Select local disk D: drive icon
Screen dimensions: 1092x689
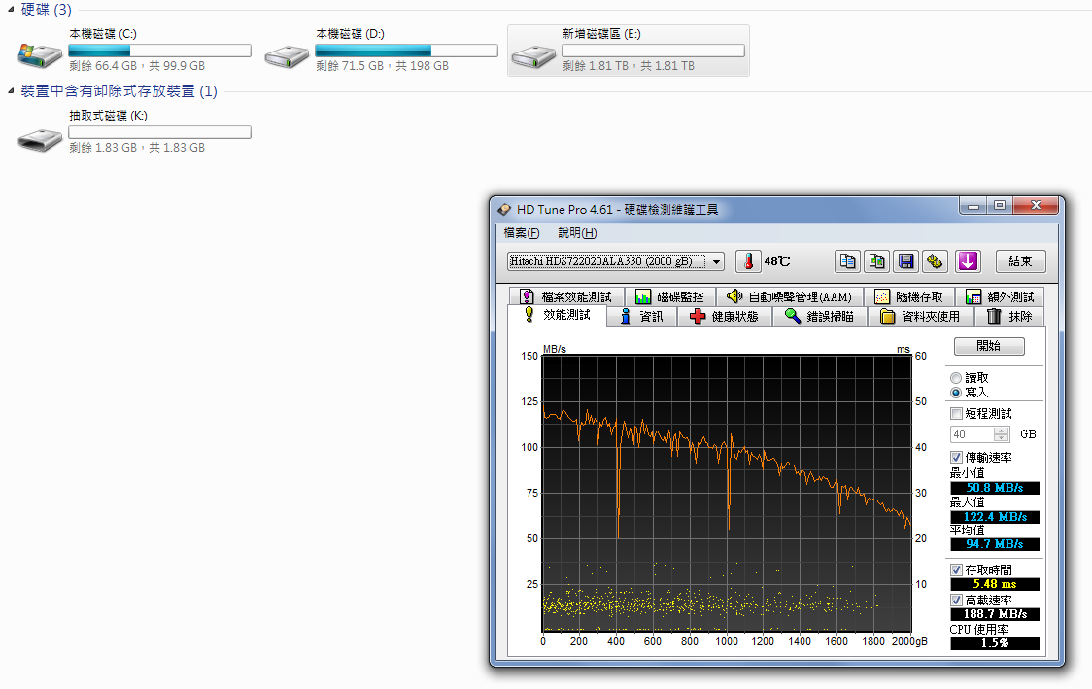pos(287,55)
